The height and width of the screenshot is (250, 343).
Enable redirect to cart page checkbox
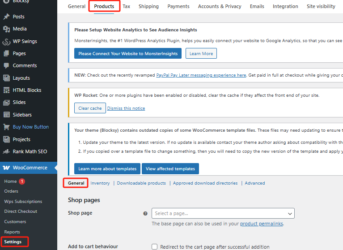coord(155,246)
